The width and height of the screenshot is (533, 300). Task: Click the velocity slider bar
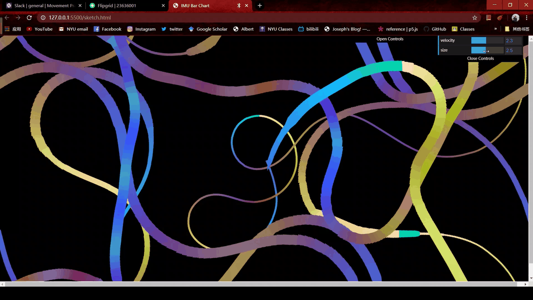tap(487, 41)
